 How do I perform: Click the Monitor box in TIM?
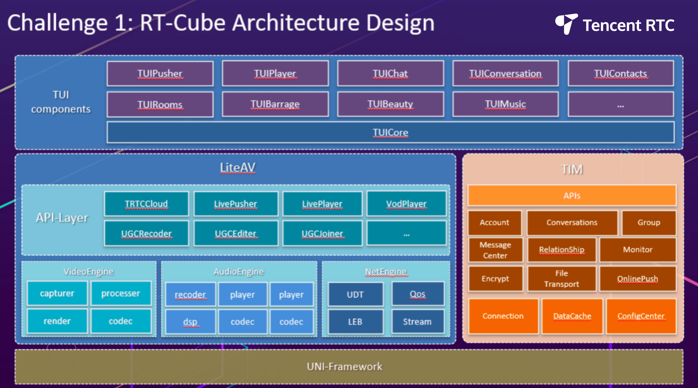pyautogui.click(x=638, y=250)
